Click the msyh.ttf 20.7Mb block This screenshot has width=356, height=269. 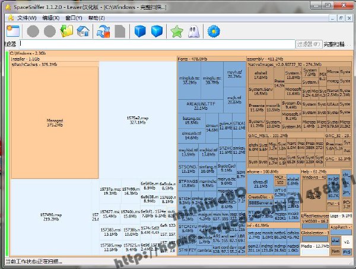(235, 74)
